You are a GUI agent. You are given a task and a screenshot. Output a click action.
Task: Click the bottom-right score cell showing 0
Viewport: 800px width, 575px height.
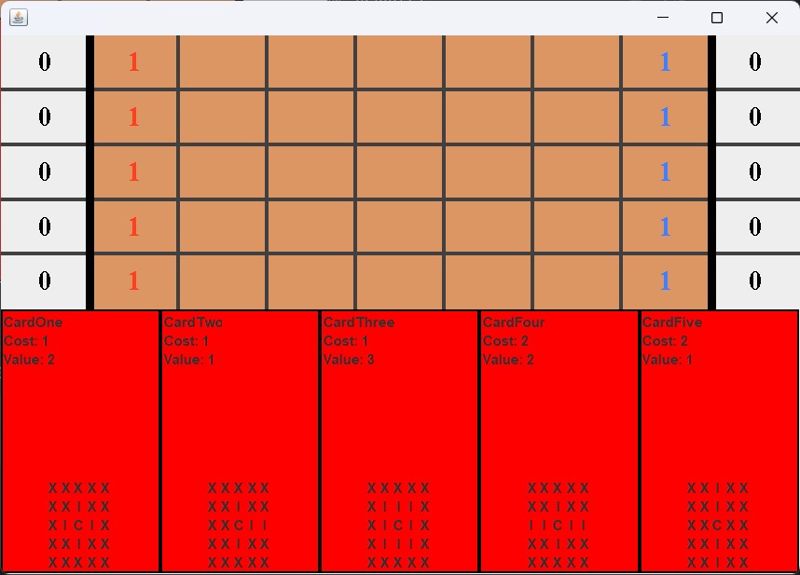coord(756,281)
